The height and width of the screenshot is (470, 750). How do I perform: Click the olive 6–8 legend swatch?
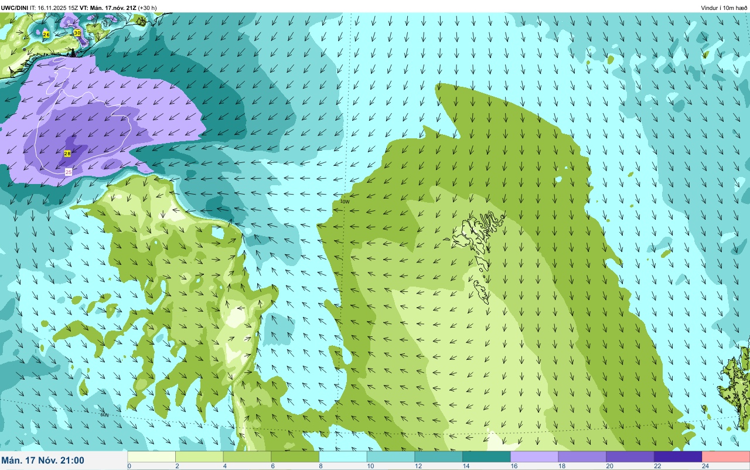295,457
